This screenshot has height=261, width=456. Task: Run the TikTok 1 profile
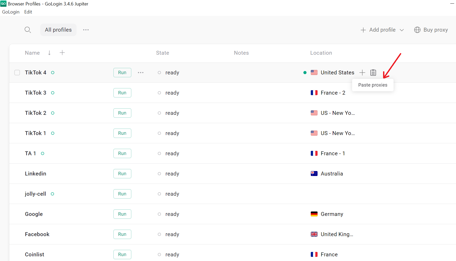tap(122, 133)
